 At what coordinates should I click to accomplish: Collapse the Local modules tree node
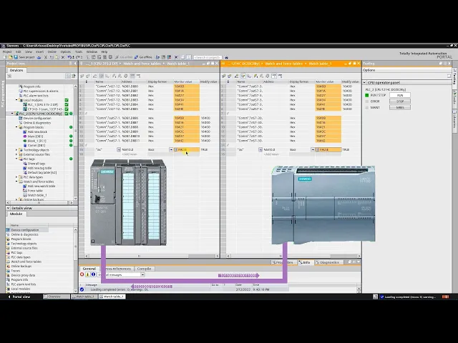tap(16, 100)
